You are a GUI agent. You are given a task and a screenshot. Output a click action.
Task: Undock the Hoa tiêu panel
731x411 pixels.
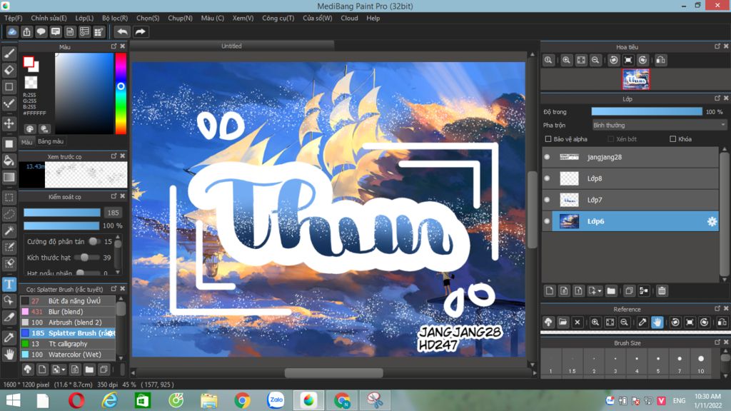[x=717, y=46]
